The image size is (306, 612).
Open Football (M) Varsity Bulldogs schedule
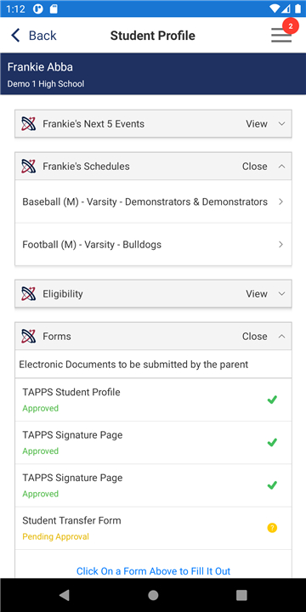pos(153,245)
